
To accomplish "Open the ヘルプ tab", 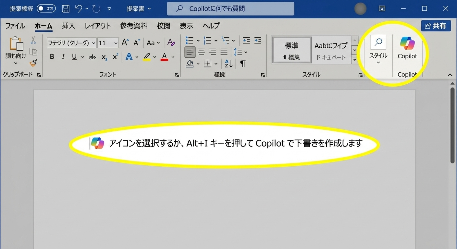I will point(211,26).
